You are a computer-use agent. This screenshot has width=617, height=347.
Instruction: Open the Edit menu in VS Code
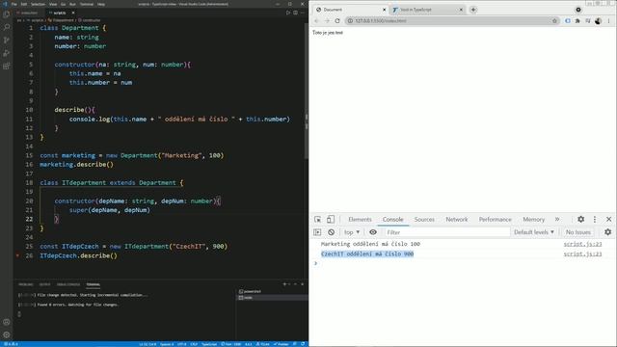pos(24,4)
